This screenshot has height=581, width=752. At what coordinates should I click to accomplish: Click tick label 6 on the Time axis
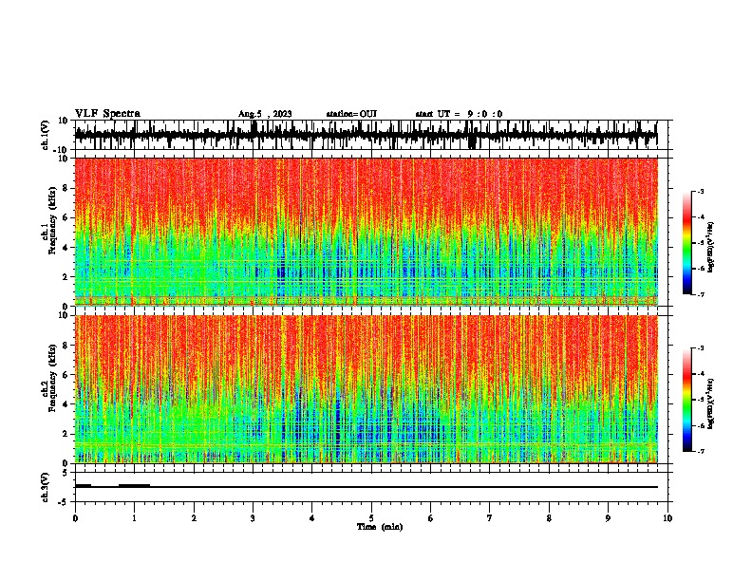[x=431, y=518]
